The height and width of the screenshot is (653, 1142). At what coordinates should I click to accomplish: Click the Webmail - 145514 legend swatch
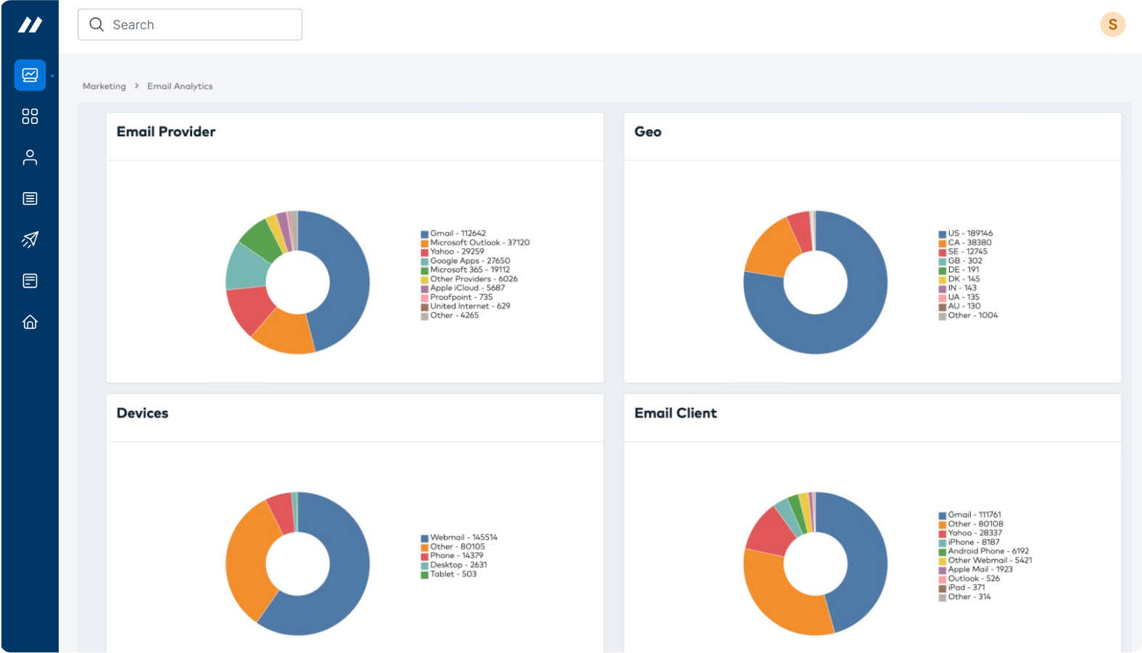pyautogui.click(x=425, y=538)
